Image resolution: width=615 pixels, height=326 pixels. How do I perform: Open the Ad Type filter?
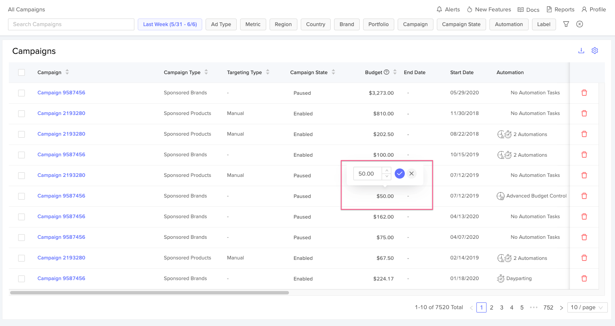tap(221, 24)
